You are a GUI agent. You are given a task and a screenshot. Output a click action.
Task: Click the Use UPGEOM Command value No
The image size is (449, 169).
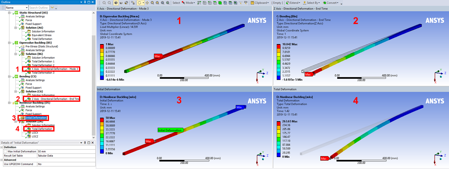[x=66, y=164]
